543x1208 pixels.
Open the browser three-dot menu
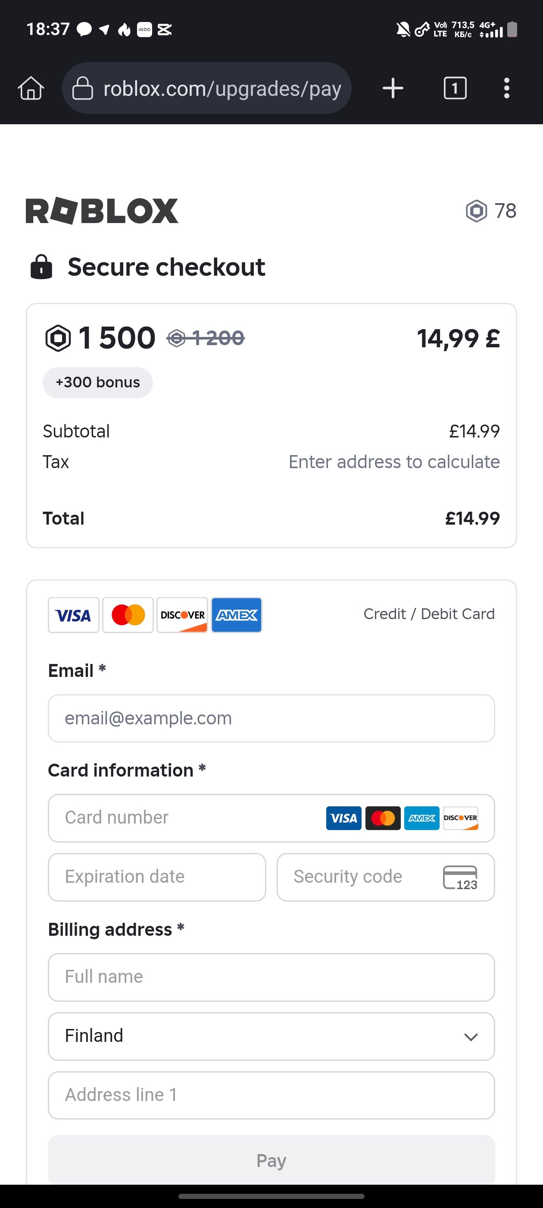[506, 88]
